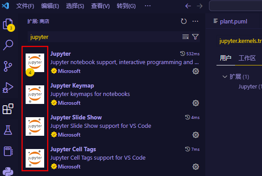This screenshot has width=262, height=176.
Task: Click verified badge beside Microsoft under Jupyter
Action: (54, 71)
